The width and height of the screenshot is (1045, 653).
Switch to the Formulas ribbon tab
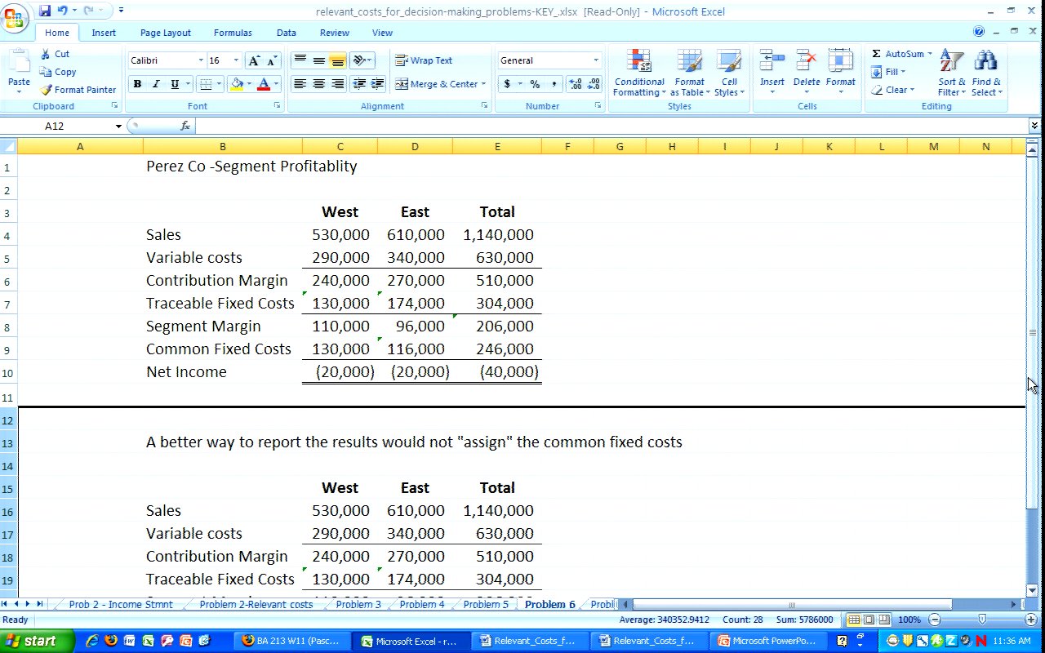[x=233, y=33]
